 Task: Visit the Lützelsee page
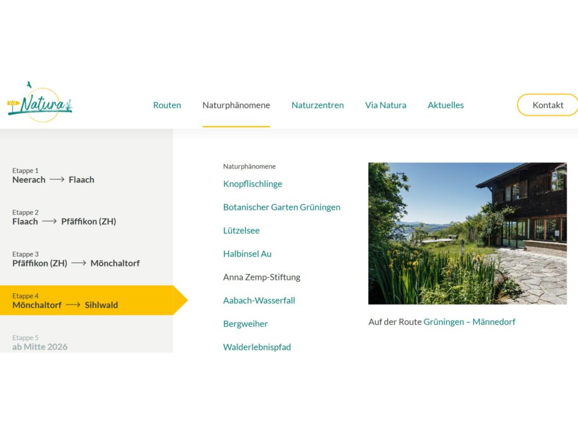point(241,231)
